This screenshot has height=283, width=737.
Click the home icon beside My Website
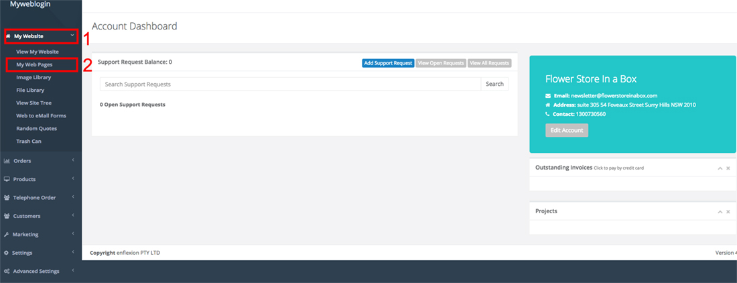click(8, 36)
